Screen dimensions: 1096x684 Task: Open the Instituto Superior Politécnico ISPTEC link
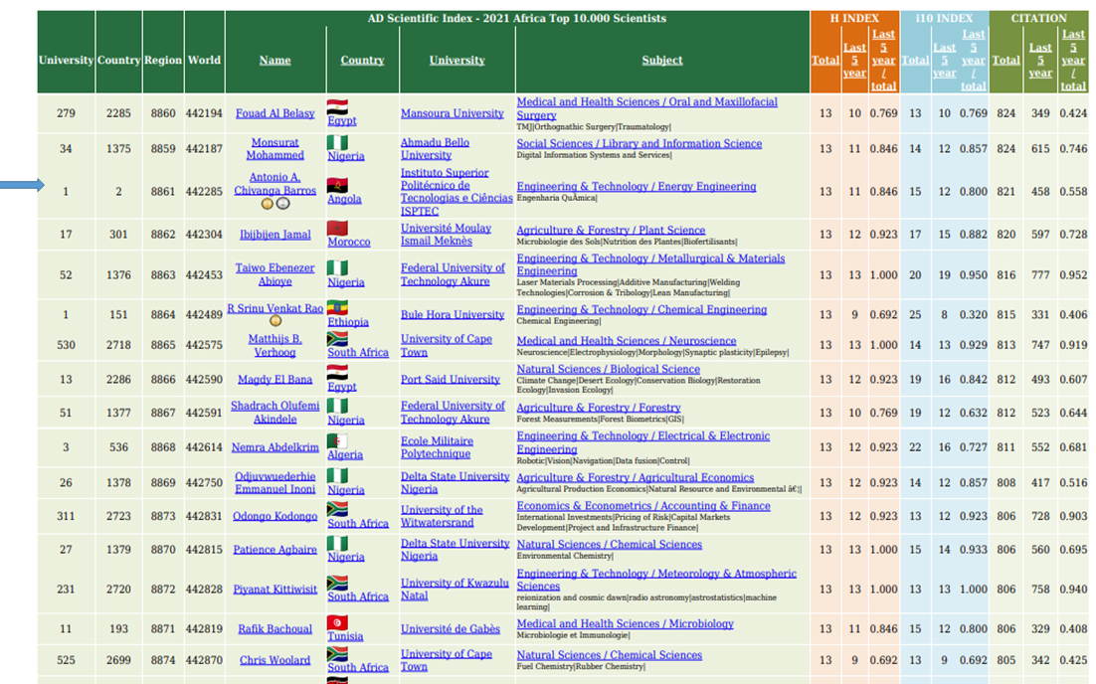pyautogui.click(x=457, y=192)
